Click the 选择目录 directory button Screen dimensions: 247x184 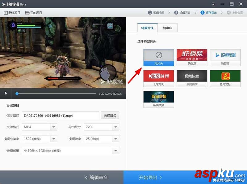point(110,115)
